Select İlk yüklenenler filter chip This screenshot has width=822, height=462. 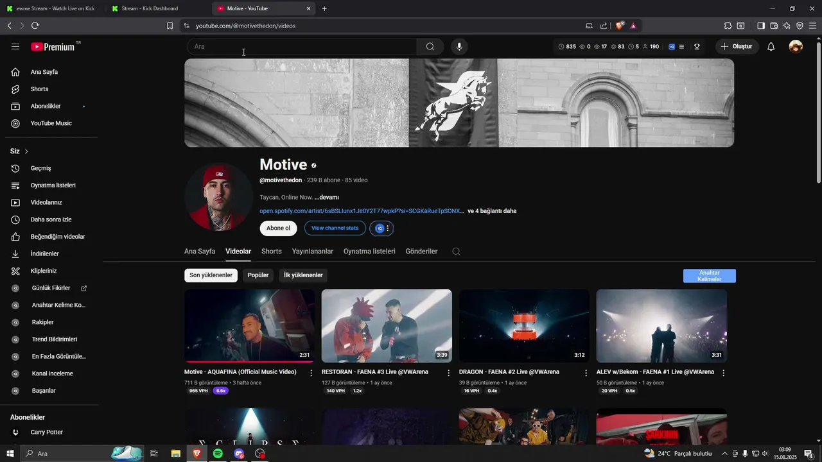303,275
